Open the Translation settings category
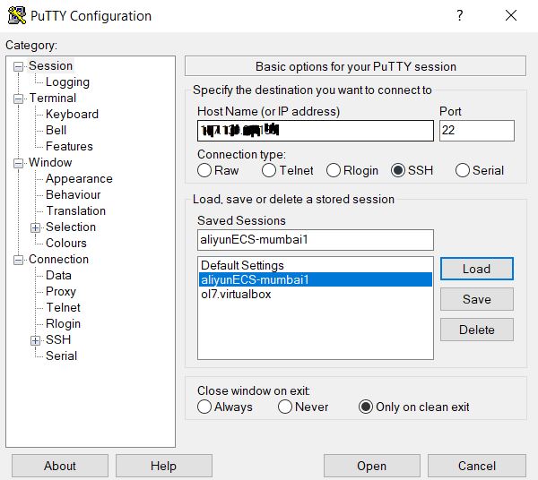538x480 pixels. pos(76,210)
